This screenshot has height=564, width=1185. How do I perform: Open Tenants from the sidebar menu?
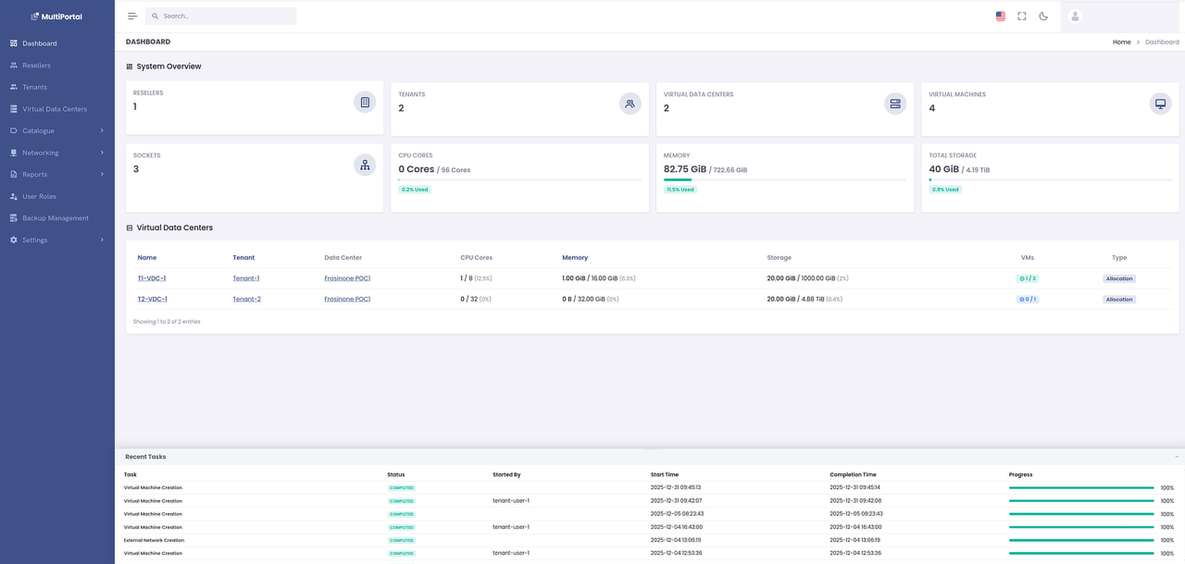click(34, 87)
